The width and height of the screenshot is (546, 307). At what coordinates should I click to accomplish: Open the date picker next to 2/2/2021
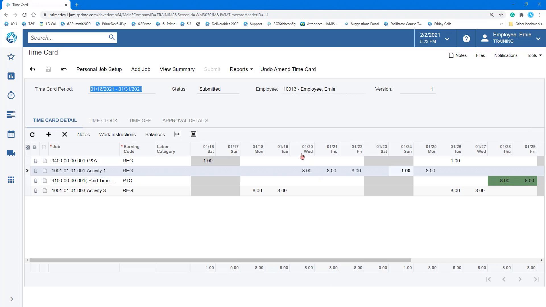point(447,39)
